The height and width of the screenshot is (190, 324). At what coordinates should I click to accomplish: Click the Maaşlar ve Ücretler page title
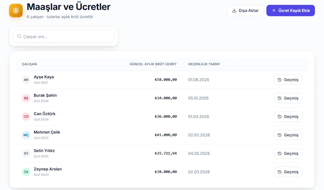69,7
